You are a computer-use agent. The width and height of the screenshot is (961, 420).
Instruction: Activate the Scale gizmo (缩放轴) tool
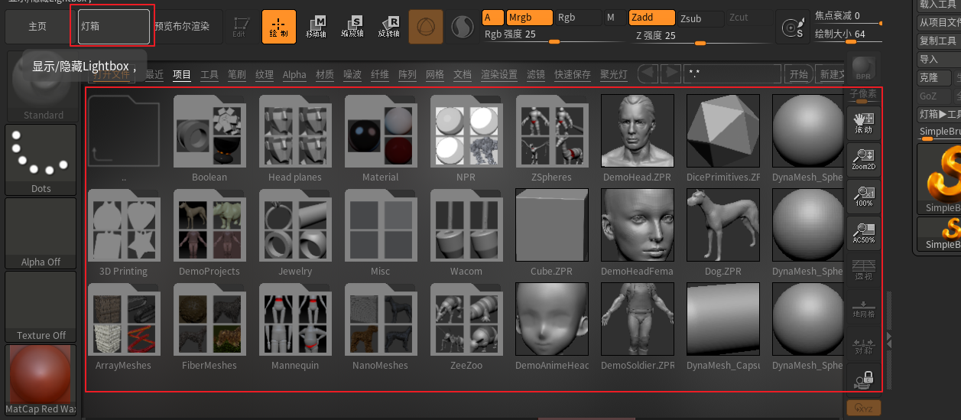click(x=352, y=26)
